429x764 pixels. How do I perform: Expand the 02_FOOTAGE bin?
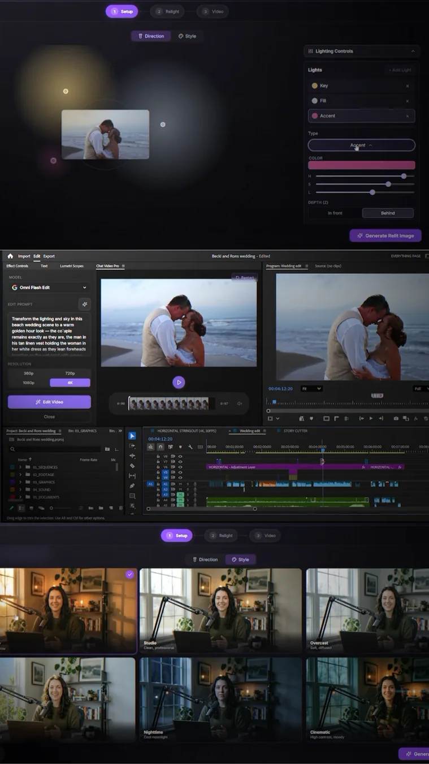pos(20,475)
